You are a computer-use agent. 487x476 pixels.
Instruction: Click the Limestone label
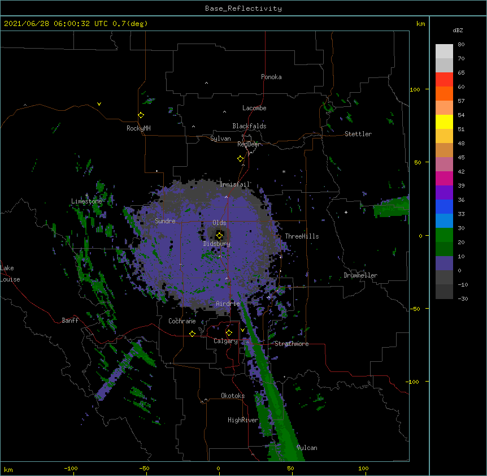point(86,201)
